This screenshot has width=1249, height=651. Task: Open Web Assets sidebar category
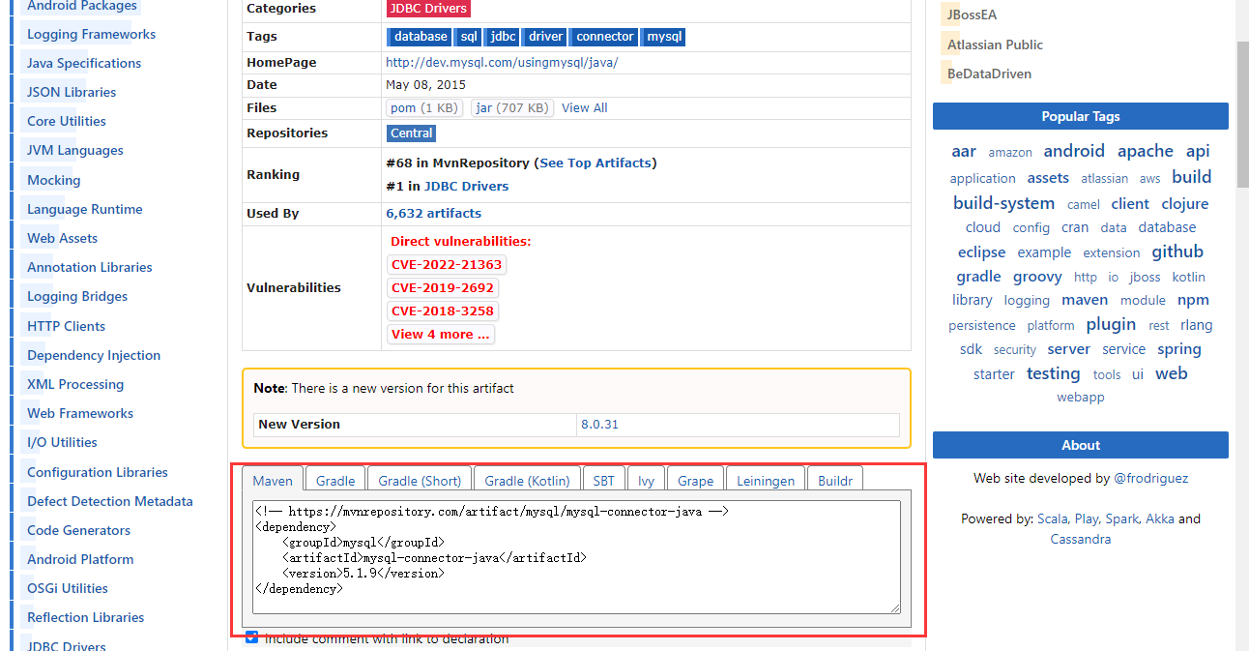62,238
